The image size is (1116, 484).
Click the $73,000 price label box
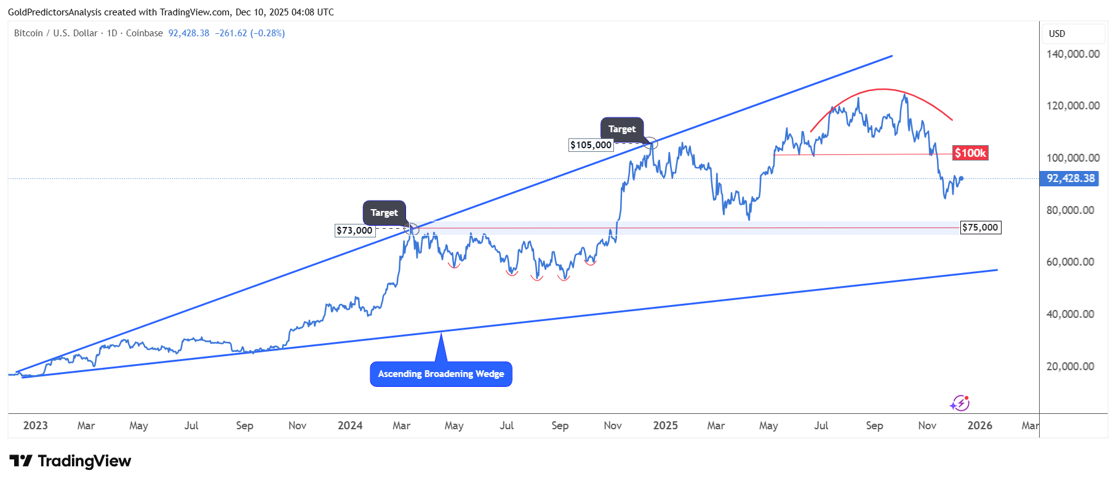point(354,231)
